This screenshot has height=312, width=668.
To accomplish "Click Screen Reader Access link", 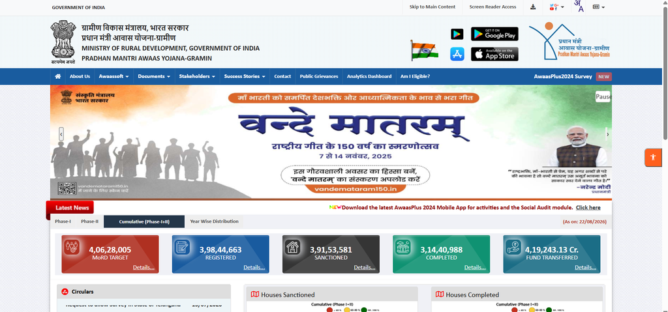I will [x=493, y=7].
